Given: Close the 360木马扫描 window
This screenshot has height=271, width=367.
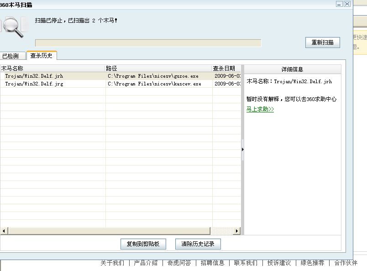Looking at the screenshot, I should (x=347, y=4).
